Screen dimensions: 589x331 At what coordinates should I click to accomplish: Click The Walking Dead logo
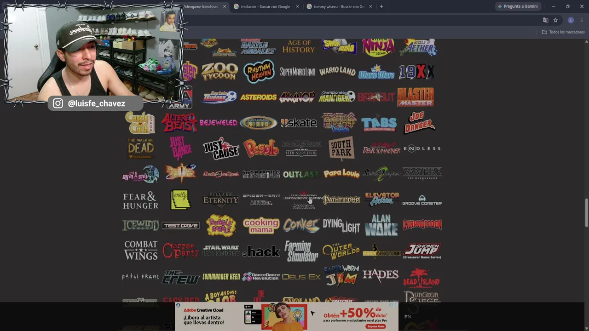141,148
